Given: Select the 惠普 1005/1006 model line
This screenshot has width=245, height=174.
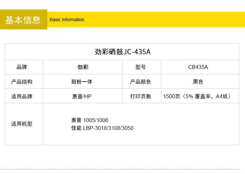Looking at the screenshot, I should point(90,120).
